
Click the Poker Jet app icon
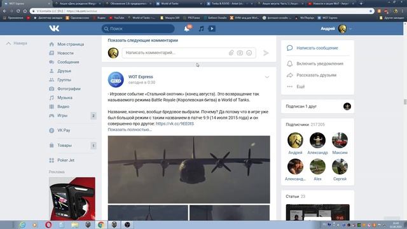(52, 160)
